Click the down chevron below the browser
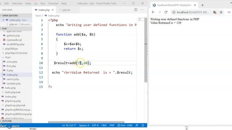Viewport: 232px width, 130px height. click(x=187, y=129)
